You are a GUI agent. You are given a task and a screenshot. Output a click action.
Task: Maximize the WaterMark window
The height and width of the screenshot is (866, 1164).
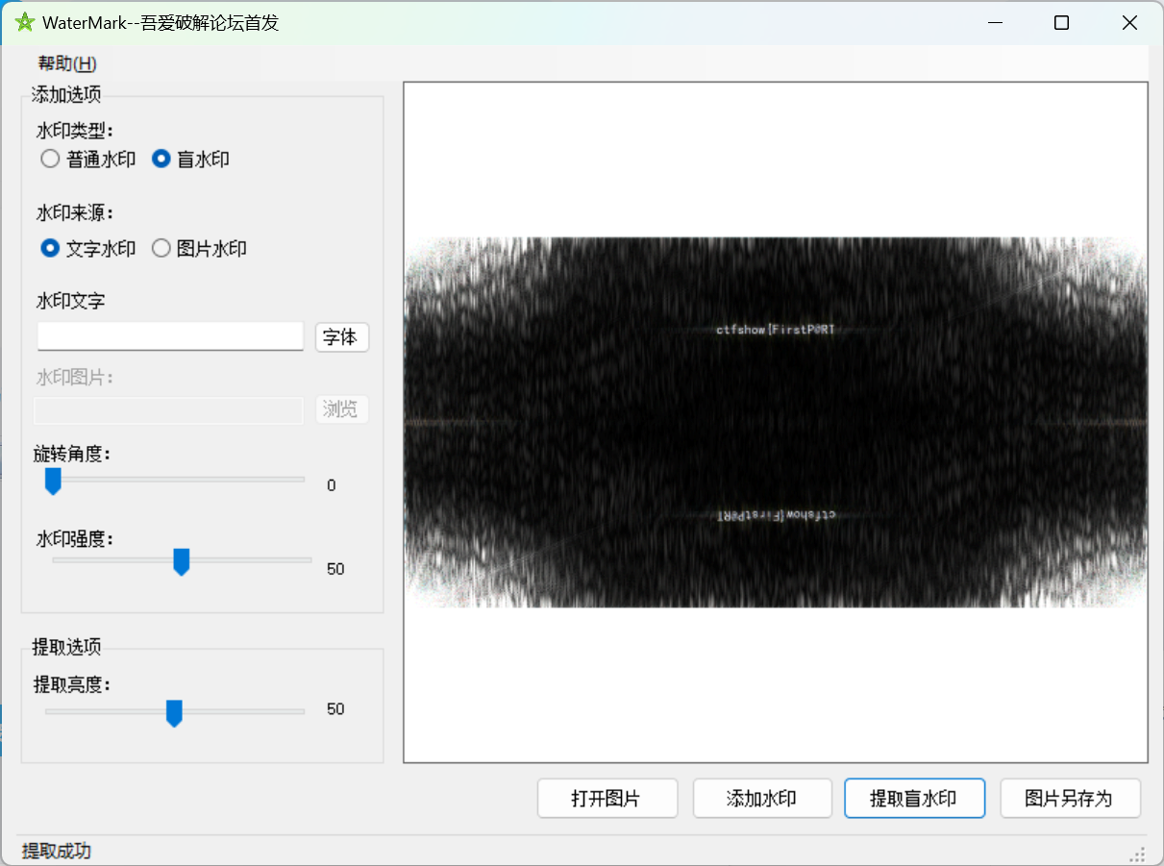pyautogui.click(x=1061, y=23)
